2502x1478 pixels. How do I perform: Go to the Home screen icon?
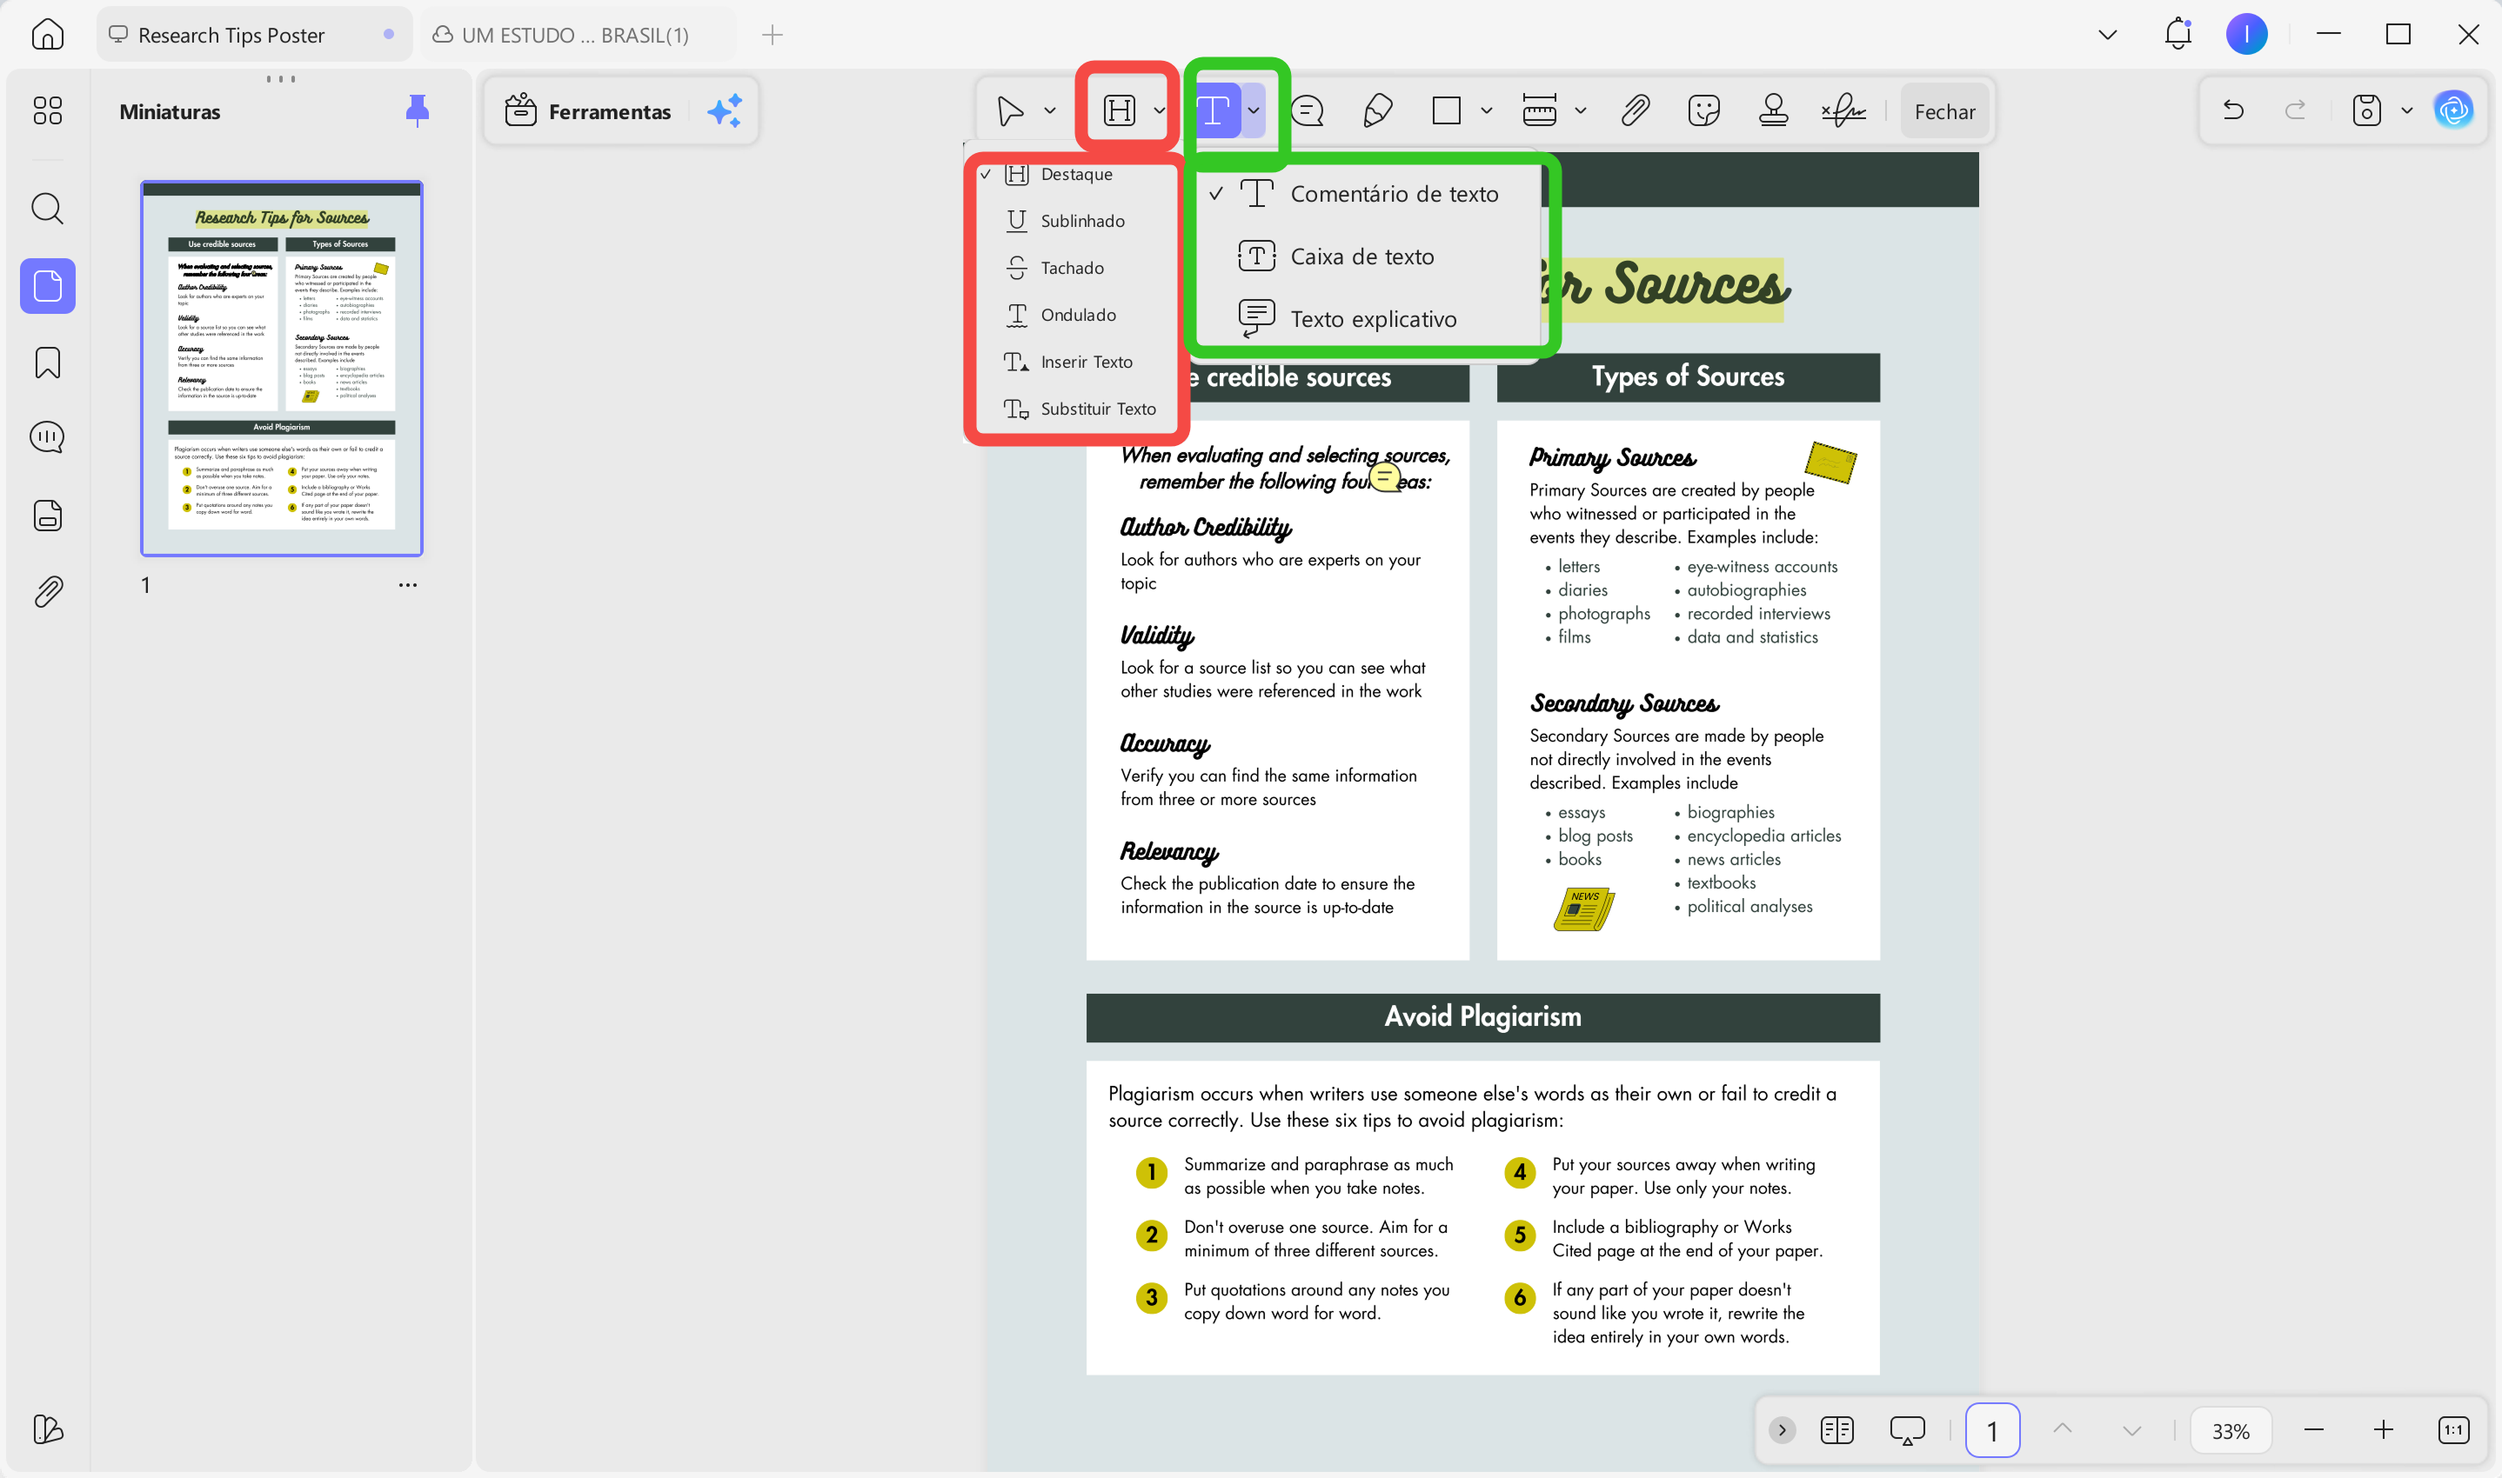(47, 35)
